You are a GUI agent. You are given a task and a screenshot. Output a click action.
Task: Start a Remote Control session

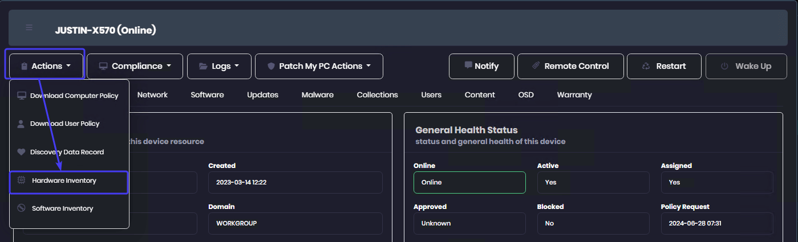[570, 66]
